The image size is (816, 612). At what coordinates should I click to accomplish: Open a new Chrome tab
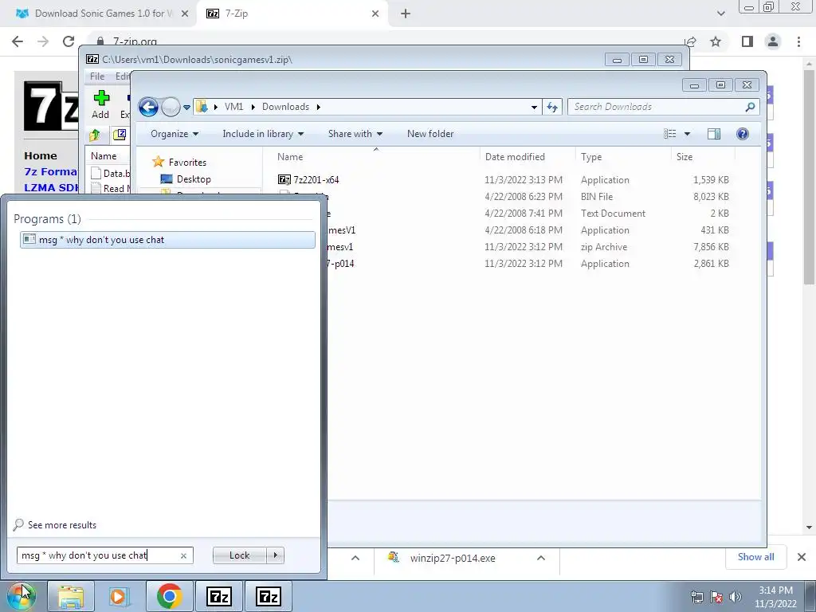click(406, 14)
